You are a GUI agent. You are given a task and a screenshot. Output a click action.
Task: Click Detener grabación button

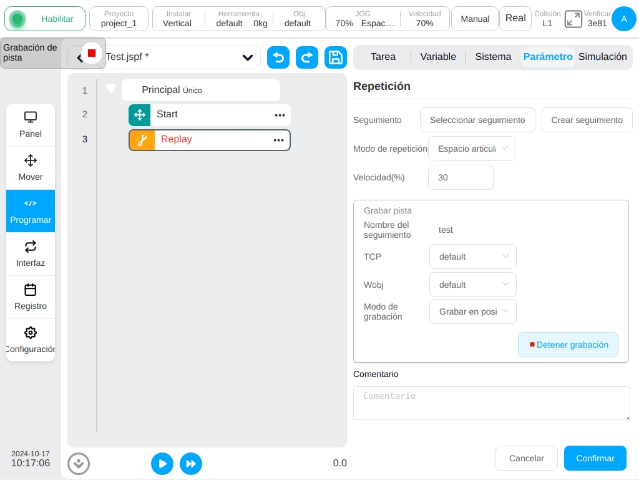coord(568,345)
